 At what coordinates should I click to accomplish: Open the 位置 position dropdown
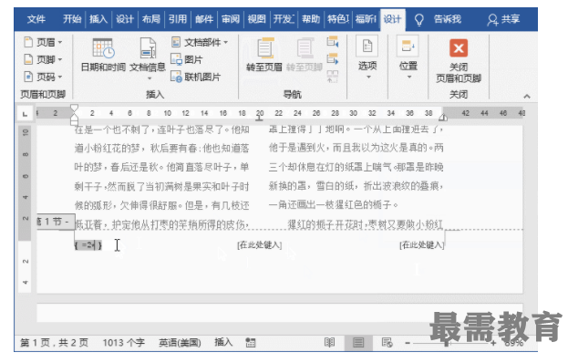pos(408,57)
